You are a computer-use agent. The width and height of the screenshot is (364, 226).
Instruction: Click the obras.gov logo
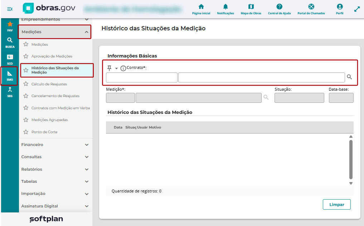pyautogui.click(x=49, y=8)
